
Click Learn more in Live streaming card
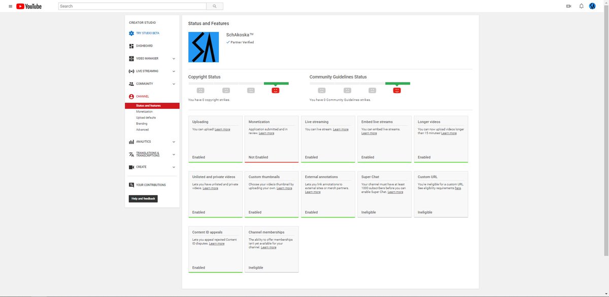click(x=341, y=130)
